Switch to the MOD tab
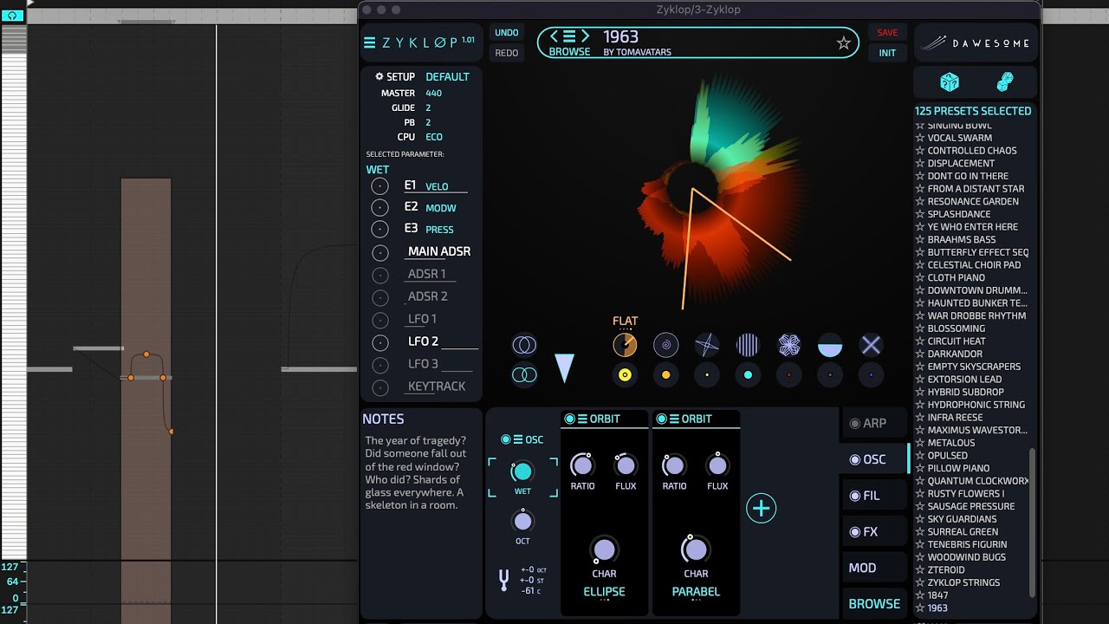Image resolution: width=1109 pixels, height=624 pixels. pos(873,568)
